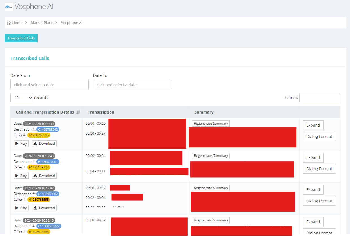
Task: Open the records per page dropdown
Action: click(x=21, y=98)
